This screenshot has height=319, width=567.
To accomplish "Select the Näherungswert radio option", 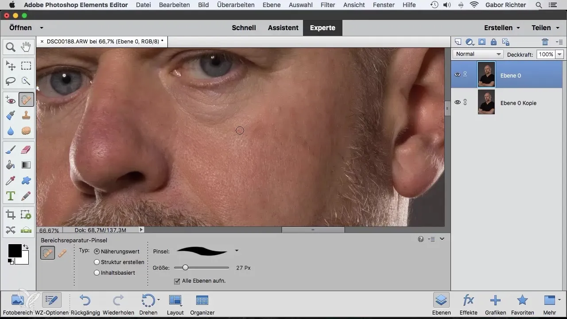I will (97, 251).
